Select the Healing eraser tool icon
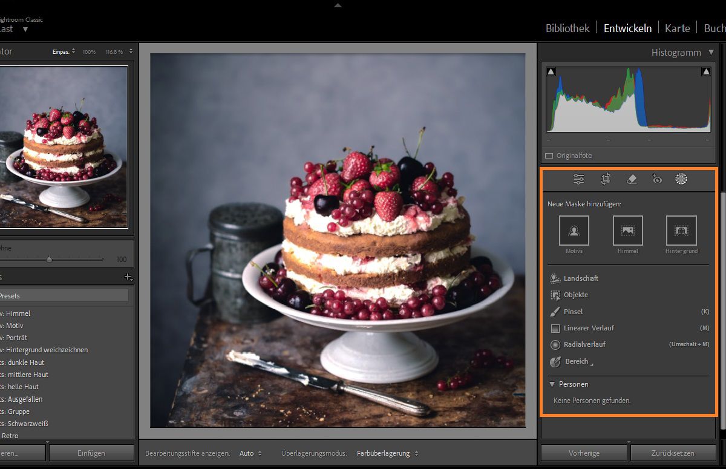Viewport: 726px width, 469px height. (631, 179)
